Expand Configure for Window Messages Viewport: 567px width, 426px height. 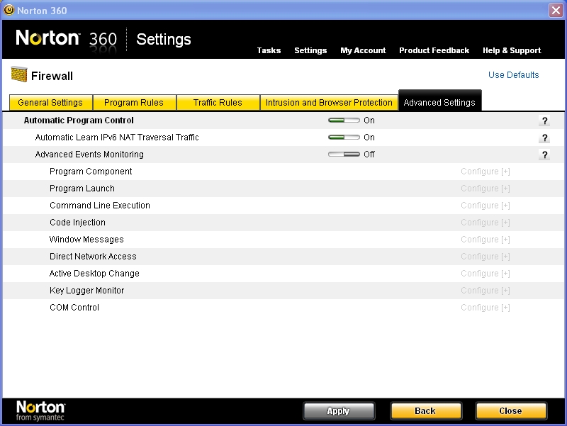point(485,240)
